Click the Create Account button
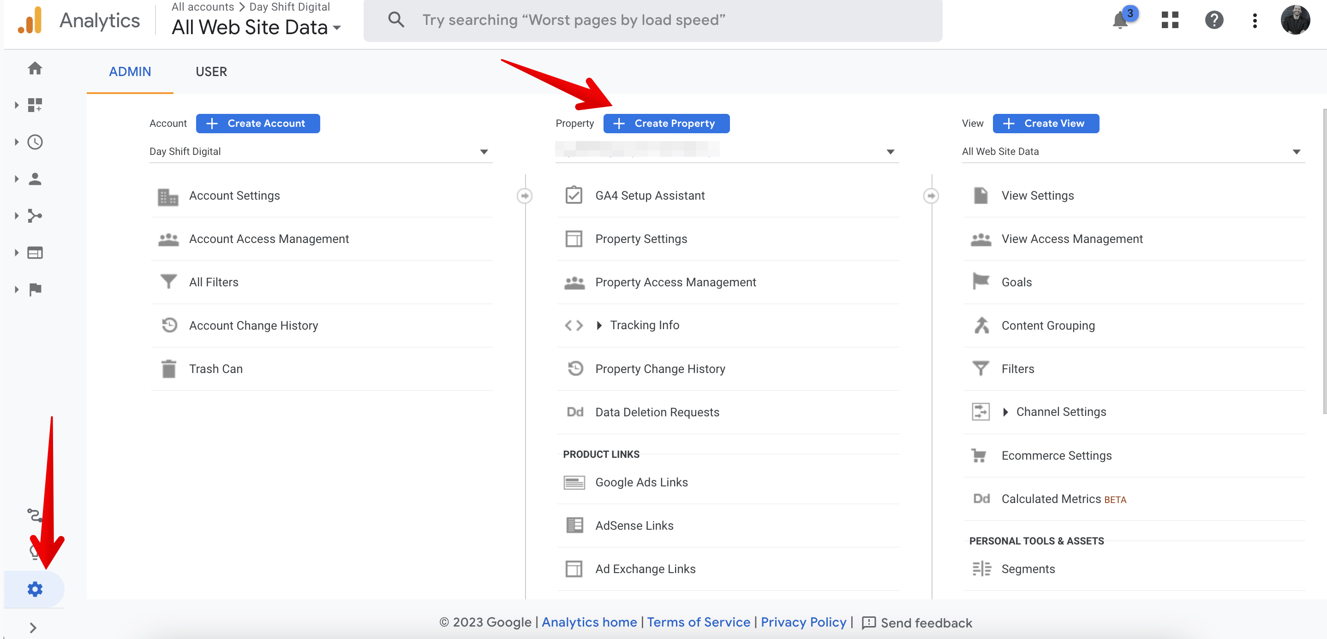The height and width of the screenshot is (639, 1327). pos(257,123)
